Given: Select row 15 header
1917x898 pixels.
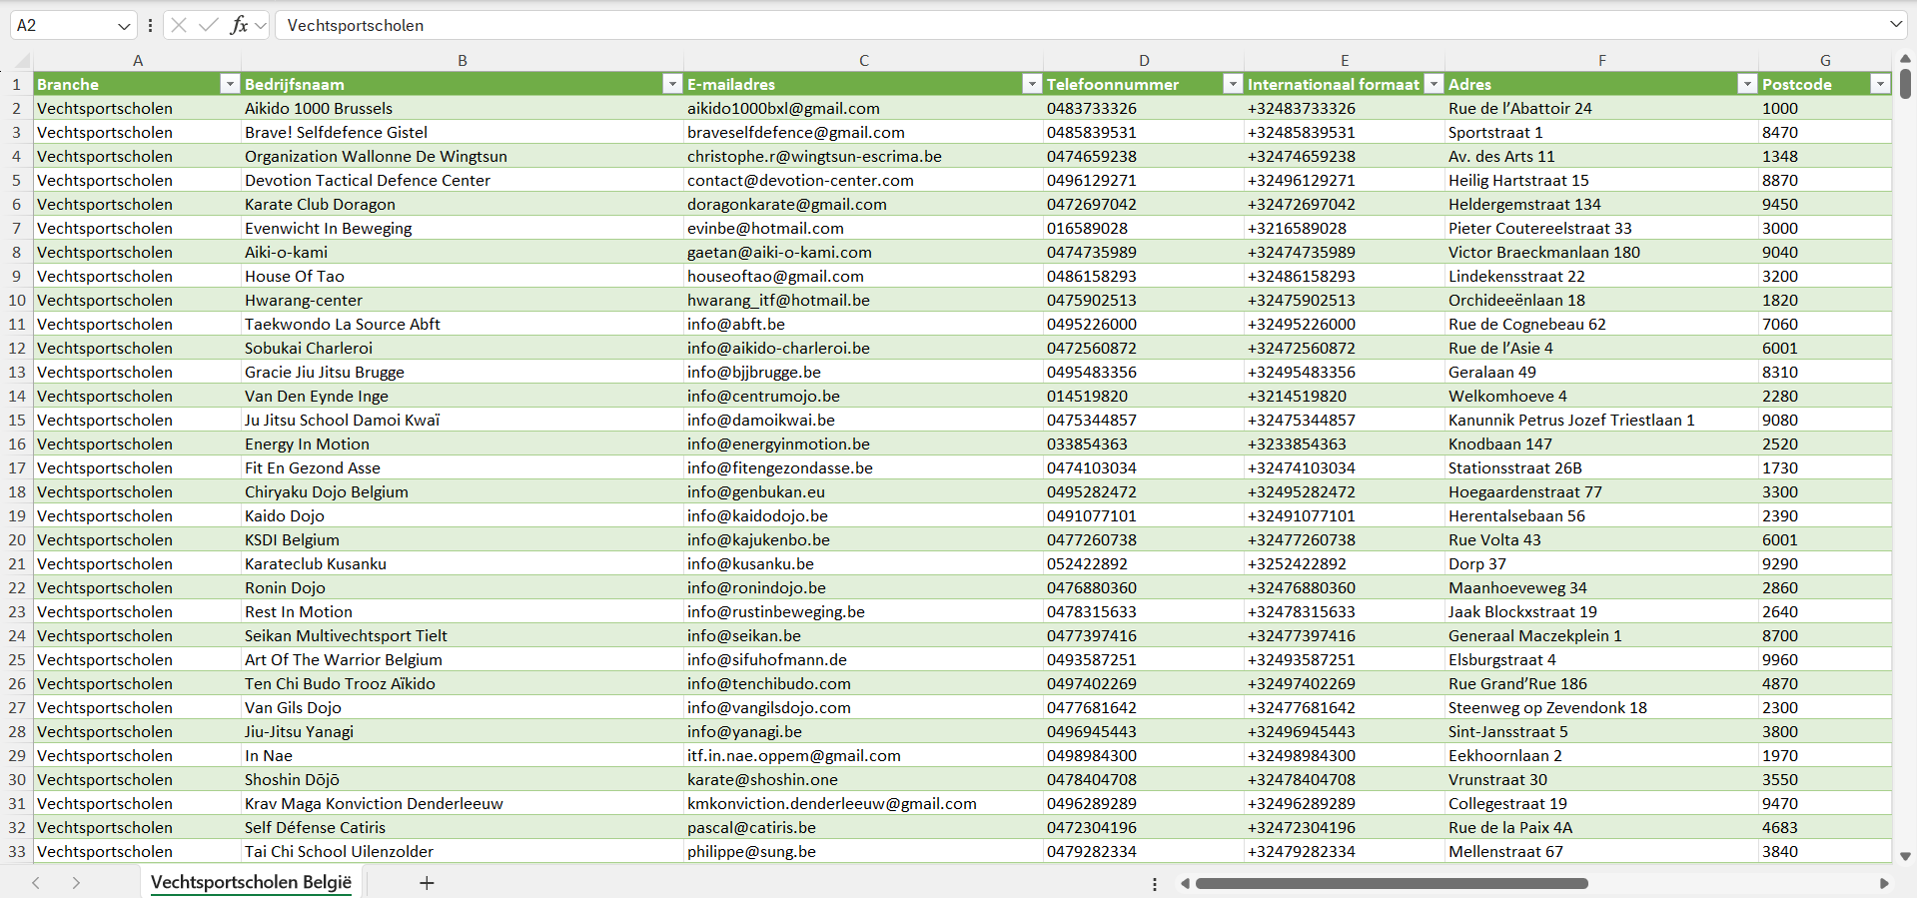Looking at the screenshot, I should (x=17, y=420).
